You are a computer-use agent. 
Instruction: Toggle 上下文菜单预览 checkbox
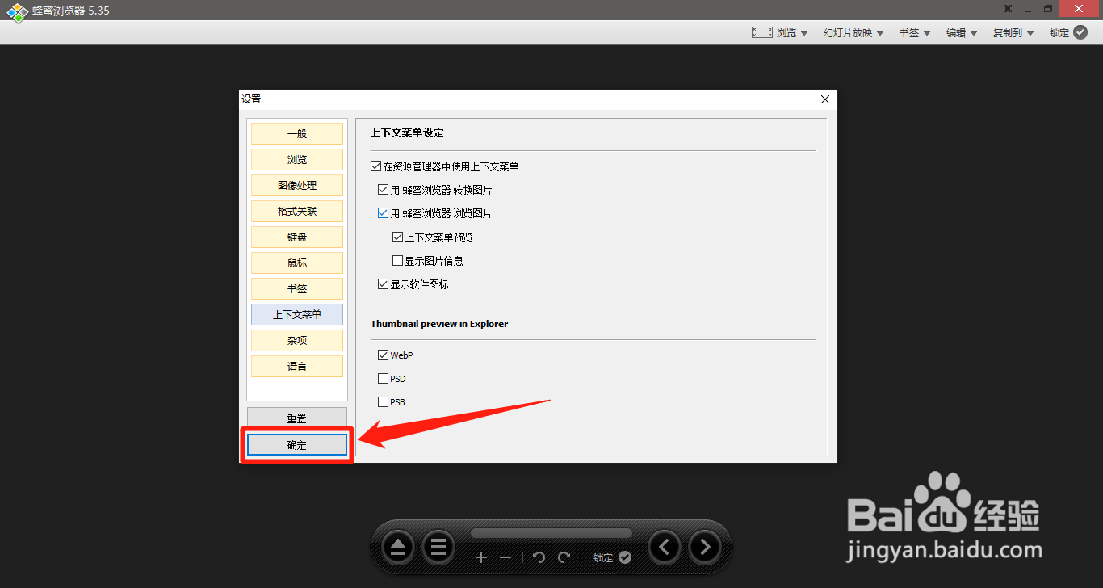coord(397,237)
